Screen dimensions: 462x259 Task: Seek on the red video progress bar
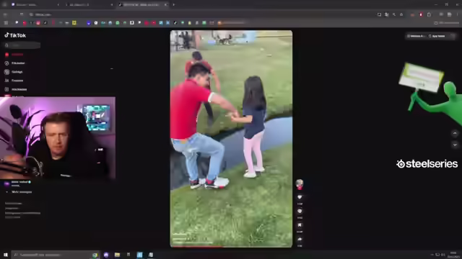(231, 246)
